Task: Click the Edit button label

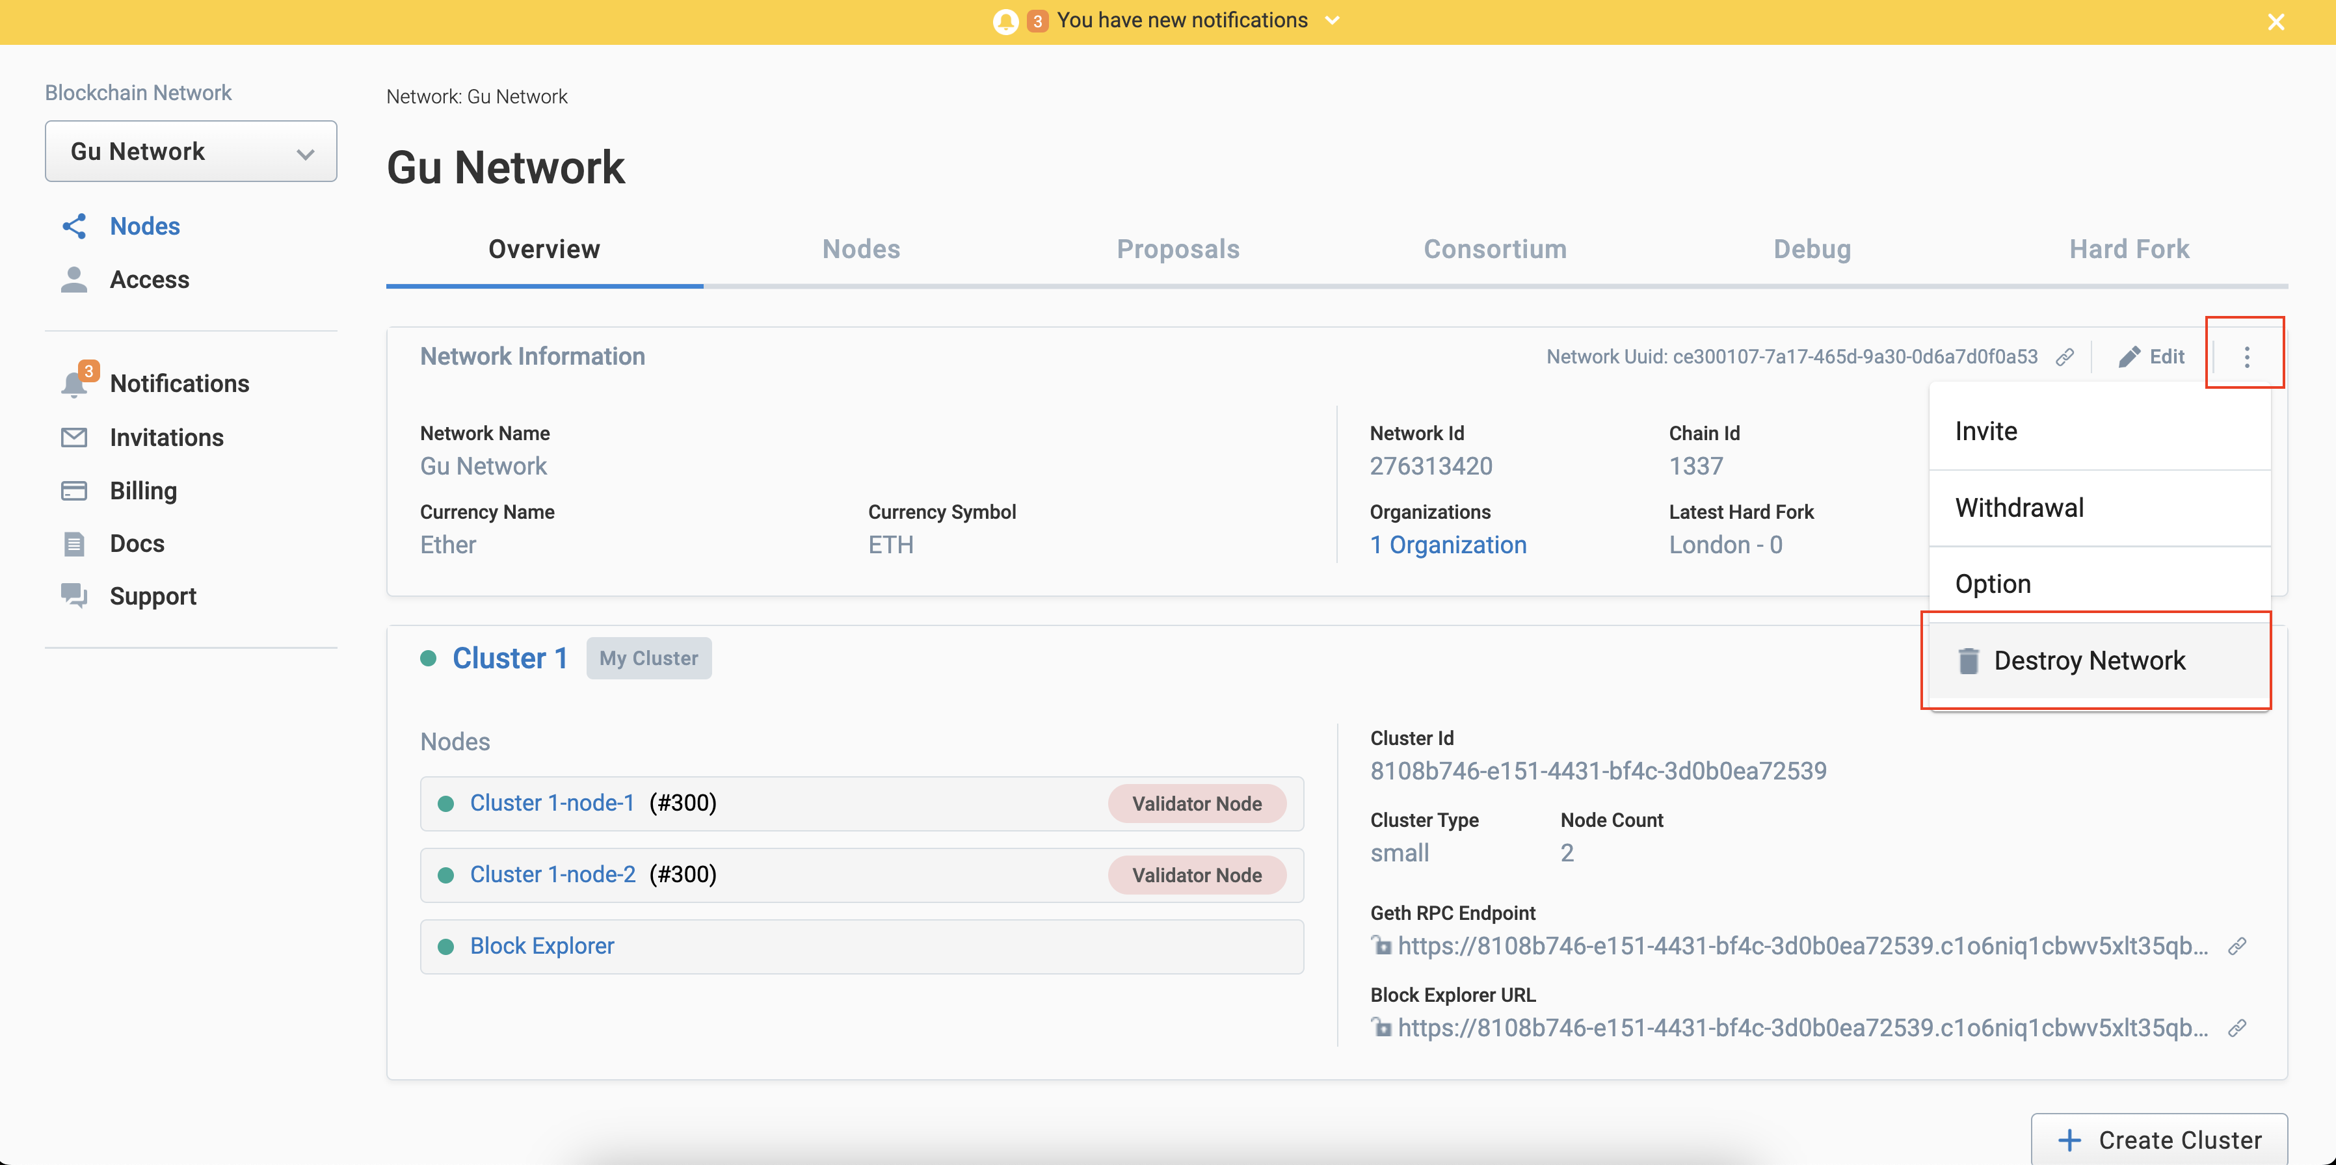Action: click(2166, 357)
